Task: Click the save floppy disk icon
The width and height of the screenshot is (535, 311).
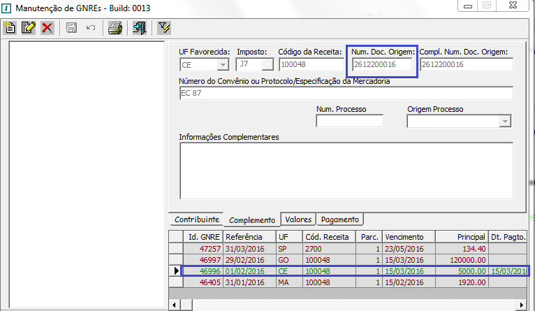Action: click(71, 28)
